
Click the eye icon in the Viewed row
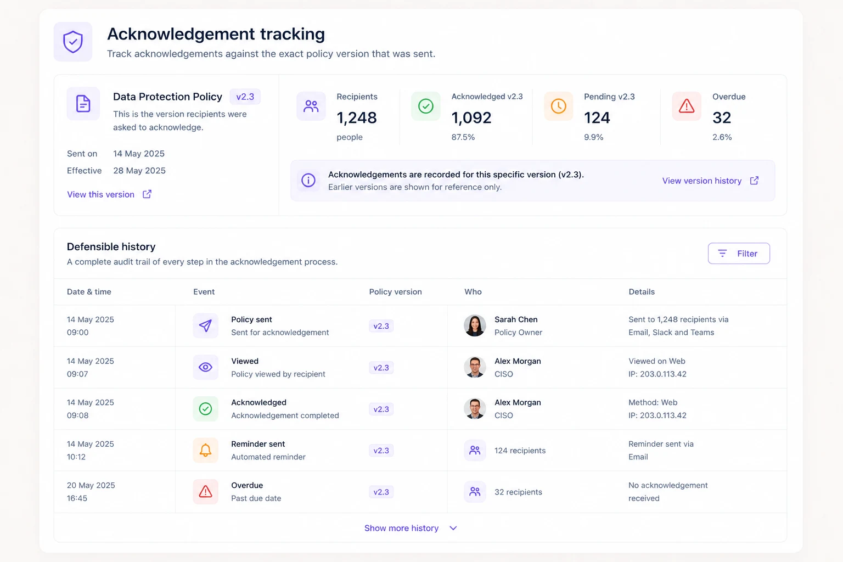point(205,367)
